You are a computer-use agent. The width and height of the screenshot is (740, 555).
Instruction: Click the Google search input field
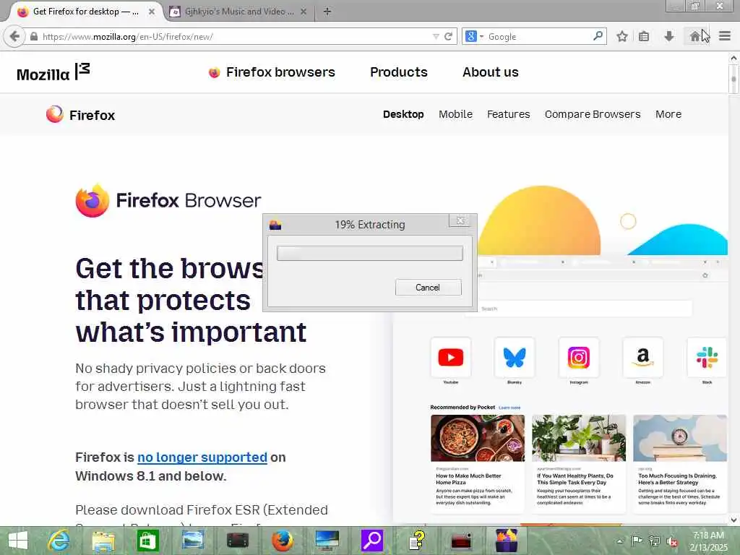pos(538,36)
